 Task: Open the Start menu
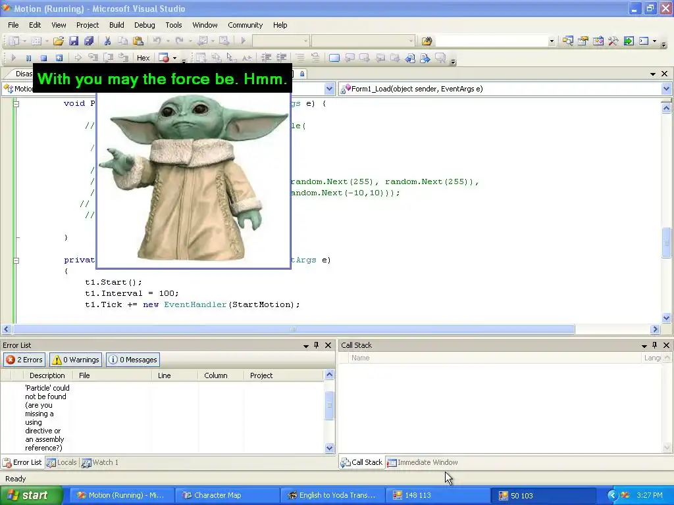coord(31,495)
